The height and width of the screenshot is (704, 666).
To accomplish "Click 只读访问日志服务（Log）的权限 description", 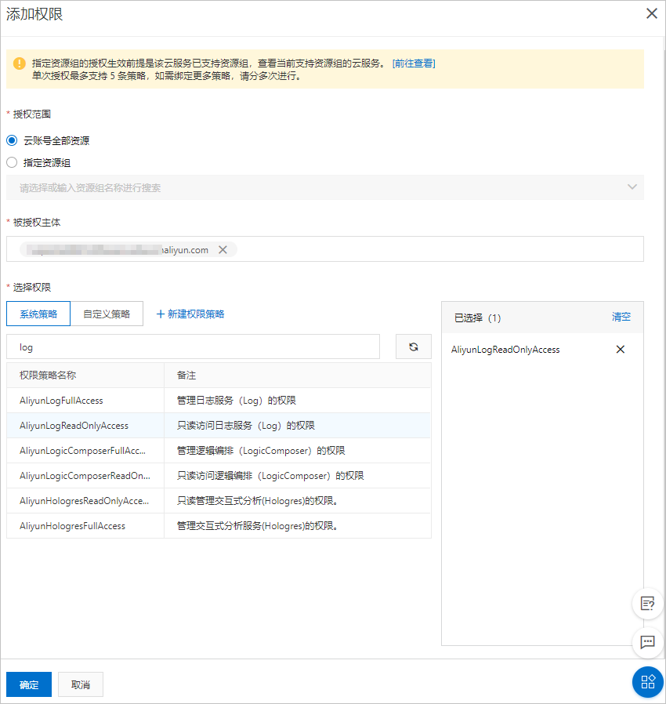I will (x=246, y=426).
